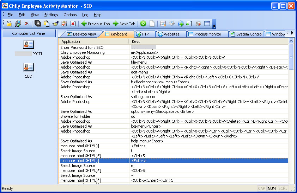Switch to the Desktop View tab
297x193 pixels.
pos(81,34)
